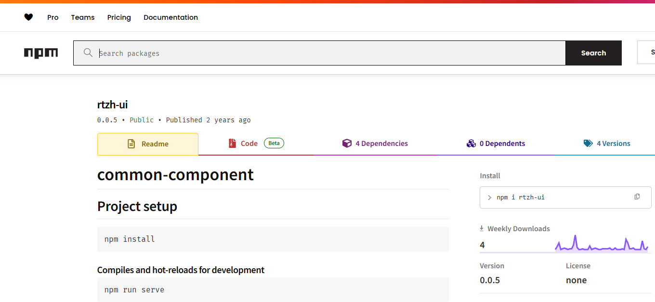
Task: Click the magnifying glass search icon
Action: click(88, 53)
